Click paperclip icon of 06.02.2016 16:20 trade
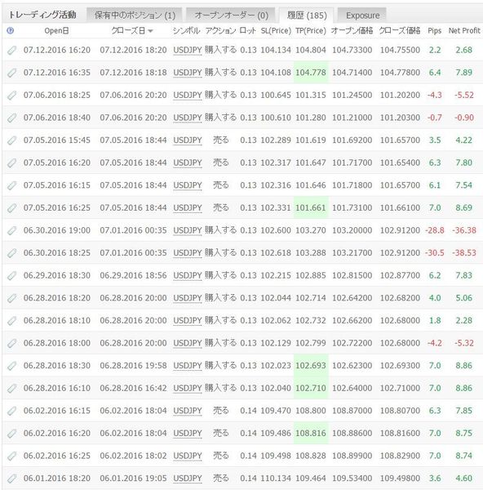The width and height of the screenshot is (483, 490). 12,433
